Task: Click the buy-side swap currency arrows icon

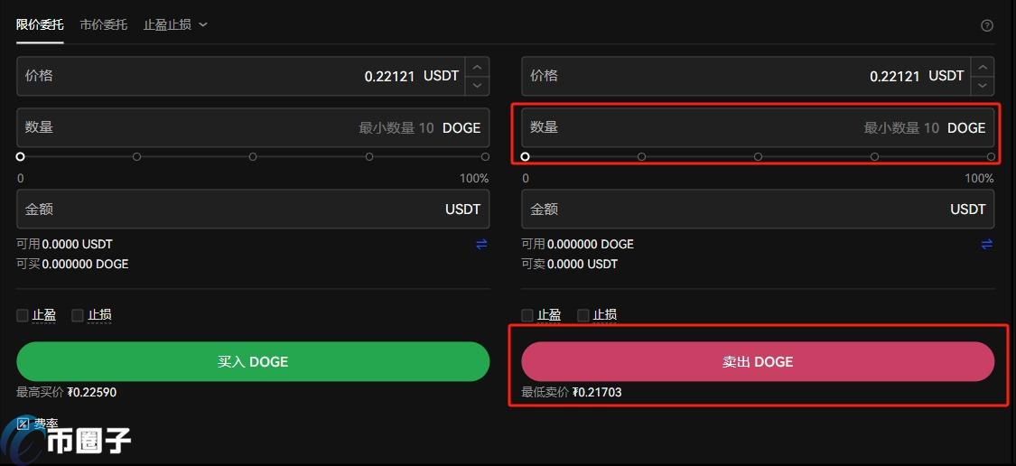Action: tap(481, 244)
